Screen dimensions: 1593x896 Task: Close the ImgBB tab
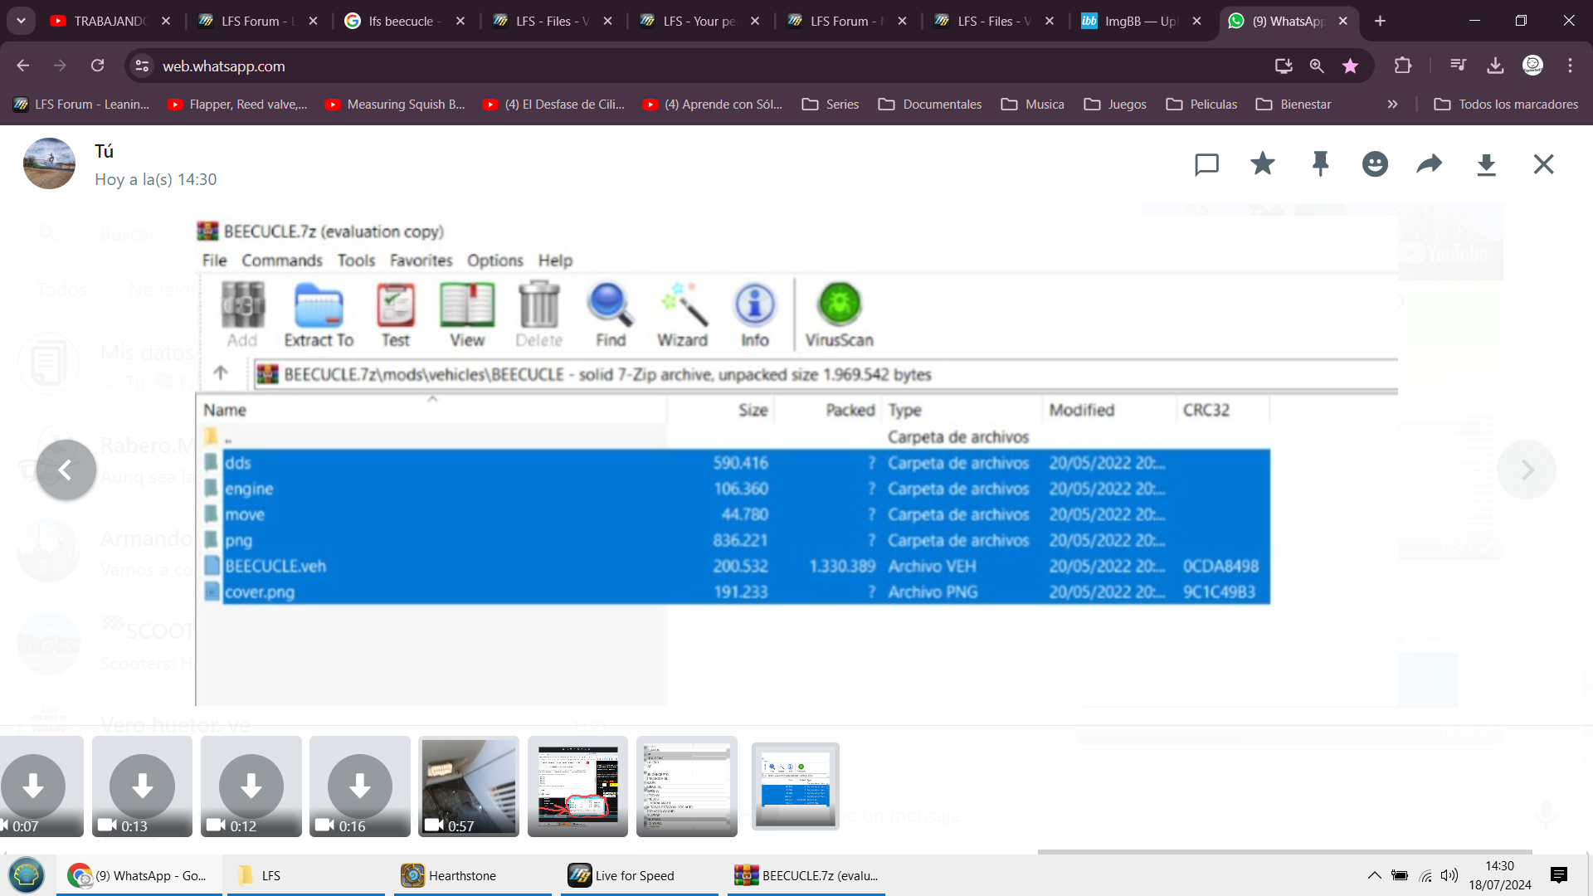click(x=1196, y=21)
